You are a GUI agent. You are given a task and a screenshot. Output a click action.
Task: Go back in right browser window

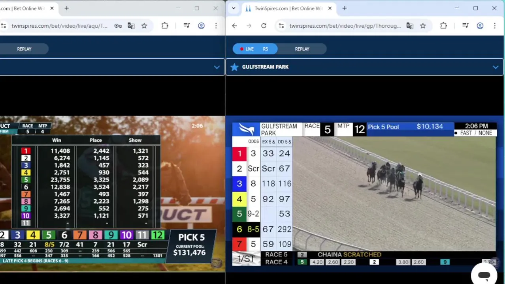[x=234, y=26]
